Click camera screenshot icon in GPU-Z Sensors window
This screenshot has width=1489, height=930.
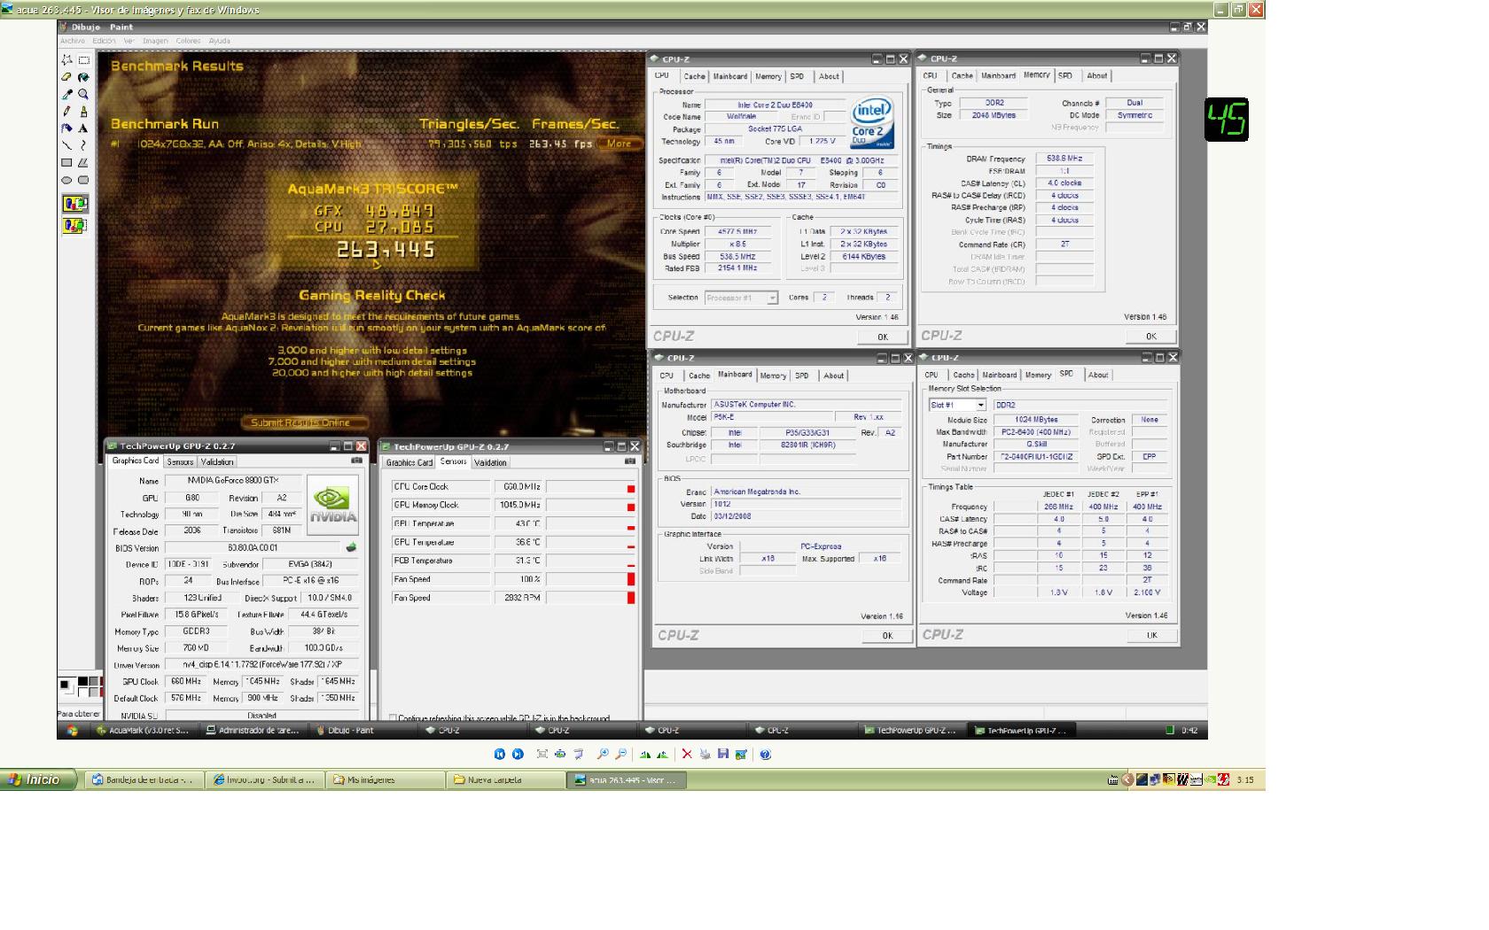(630, 461)
